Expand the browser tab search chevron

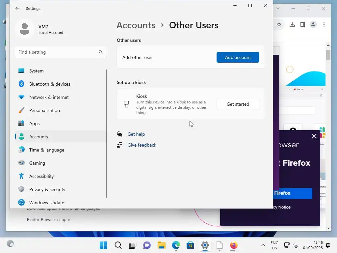click(x=278, y=8)
